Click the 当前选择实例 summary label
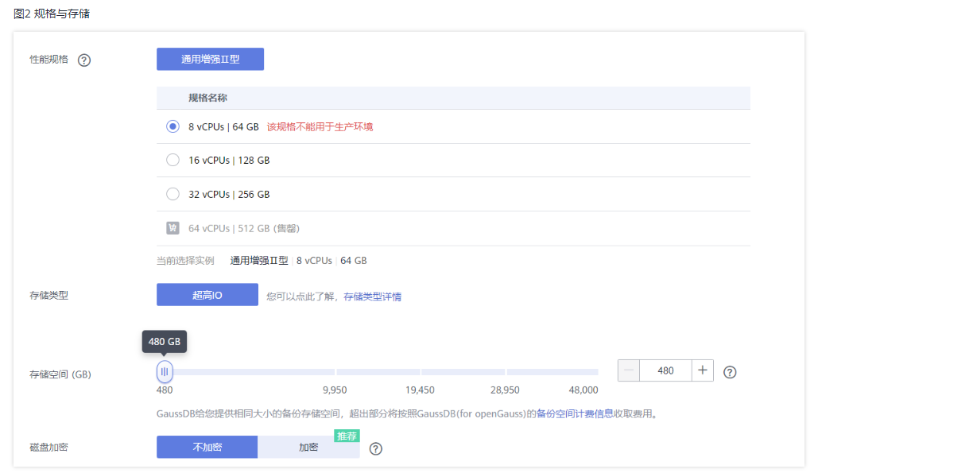977x473 pixels. tap(185, 261)
